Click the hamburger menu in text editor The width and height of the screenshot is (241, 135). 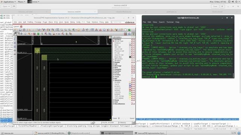point(222,6)
